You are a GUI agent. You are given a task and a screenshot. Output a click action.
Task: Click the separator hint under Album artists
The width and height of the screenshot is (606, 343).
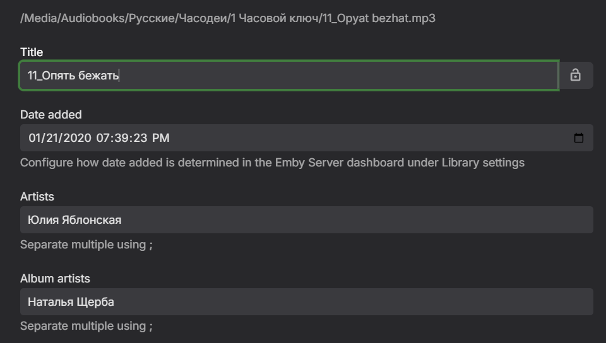[x=86, y=327]
